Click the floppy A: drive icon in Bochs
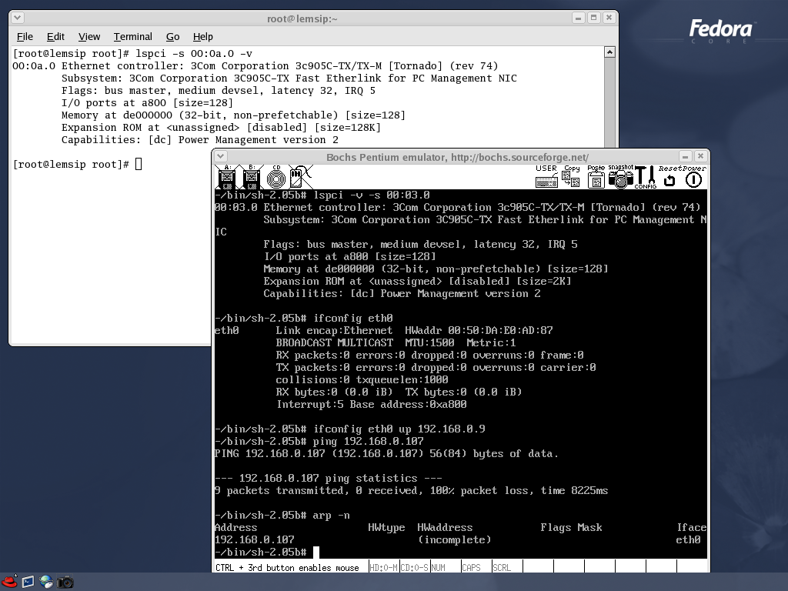This screenshot has width=788, height=591. pos(227,177)
